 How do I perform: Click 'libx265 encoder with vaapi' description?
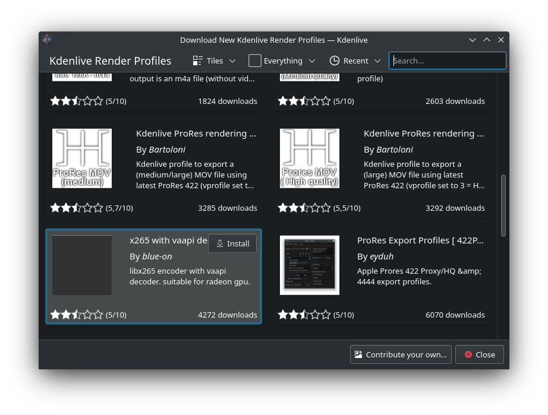click(x=190, y=277)
